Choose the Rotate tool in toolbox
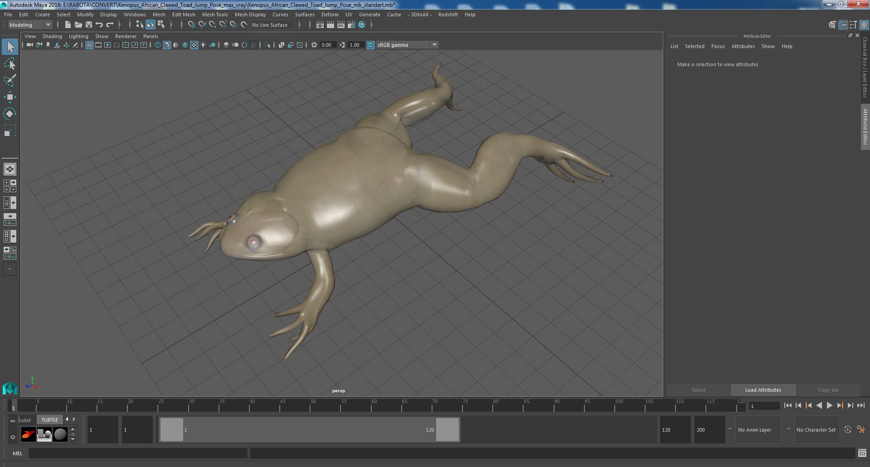This screenshot has height=467, width=870. pyautogui.click(x=10, y=113)
